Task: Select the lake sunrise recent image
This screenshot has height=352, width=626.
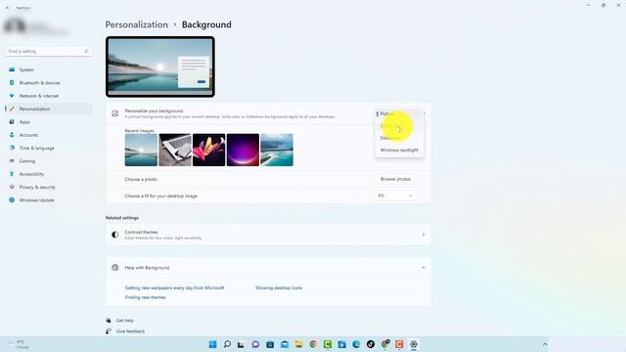Action: pyautogui.click(x=141, y=150)
